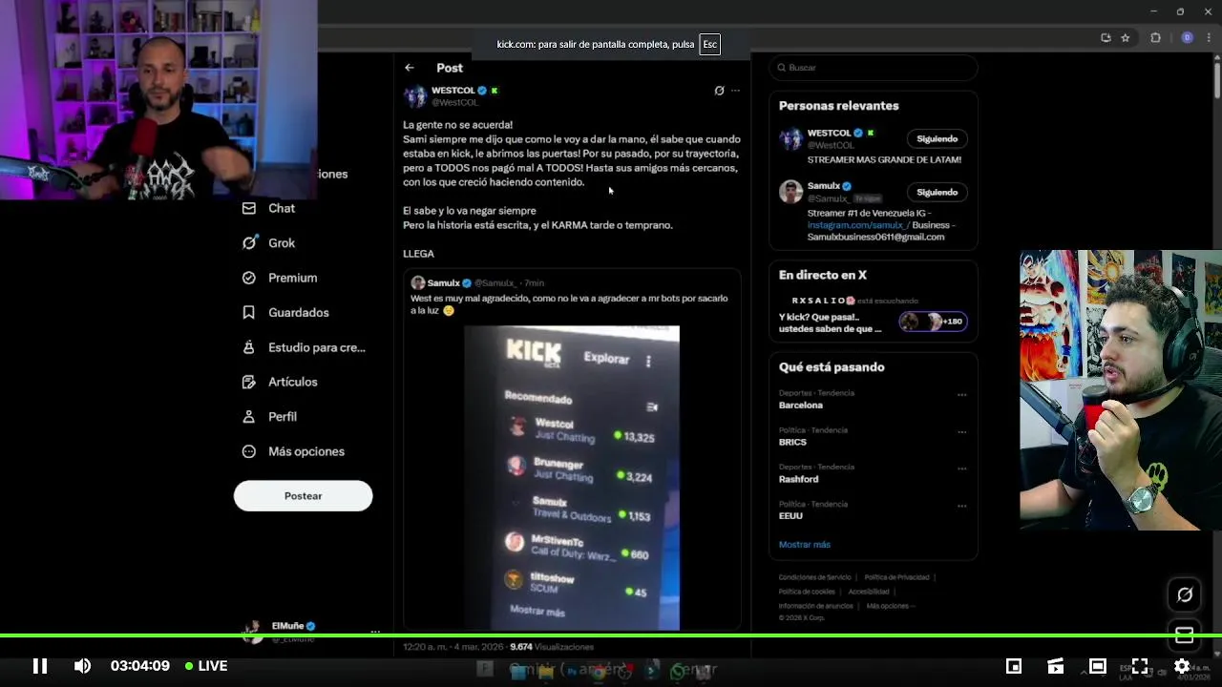The width and height of the screenshot is (1222, 687).
Task: Open Premium sidebar item
Action: [279, 278]
